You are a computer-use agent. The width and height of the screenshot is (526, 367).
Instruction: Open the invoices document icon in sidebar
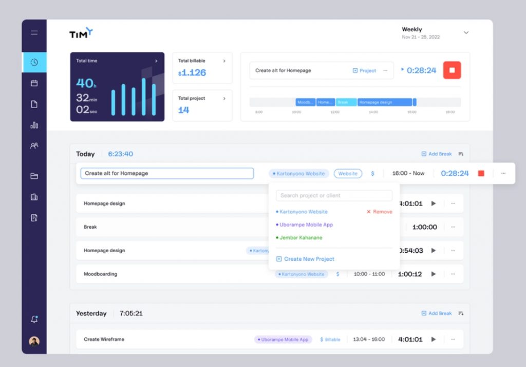[x=34, y=217]
